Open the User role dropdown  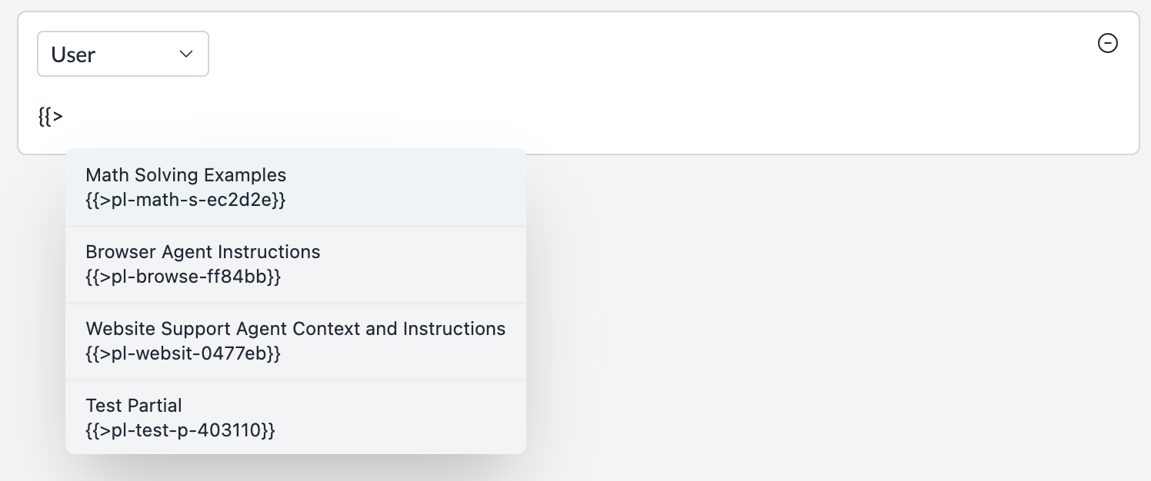coord(123,54)
